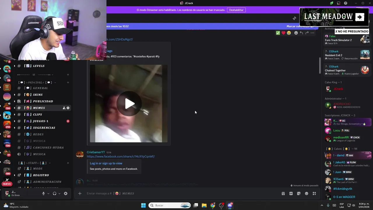Open the server with the 214 notification badge
This screenshot has height=210, width=373.
click(x=7, y=125)
